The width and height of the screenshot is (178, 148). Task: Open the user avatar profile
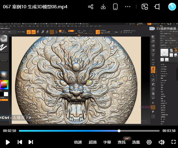(x=172, y=7)
